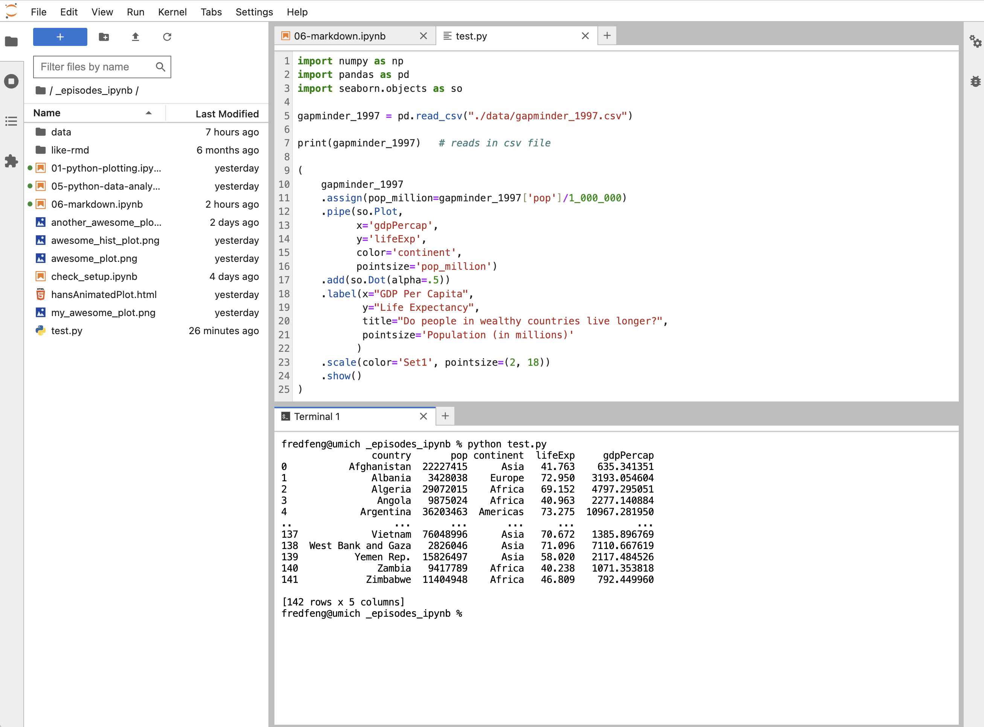Open the File menu

(x=38, y=12)
